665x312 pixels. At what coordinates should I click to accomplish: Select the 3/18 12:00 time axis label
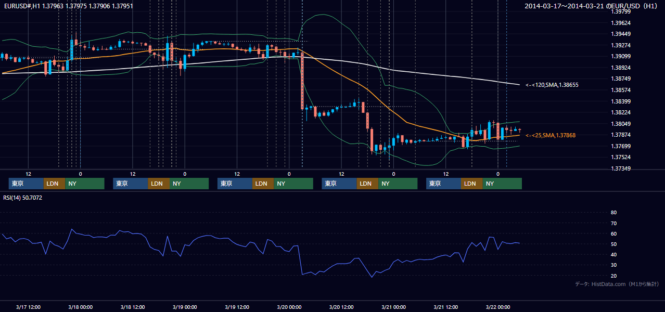coord(132,307)
